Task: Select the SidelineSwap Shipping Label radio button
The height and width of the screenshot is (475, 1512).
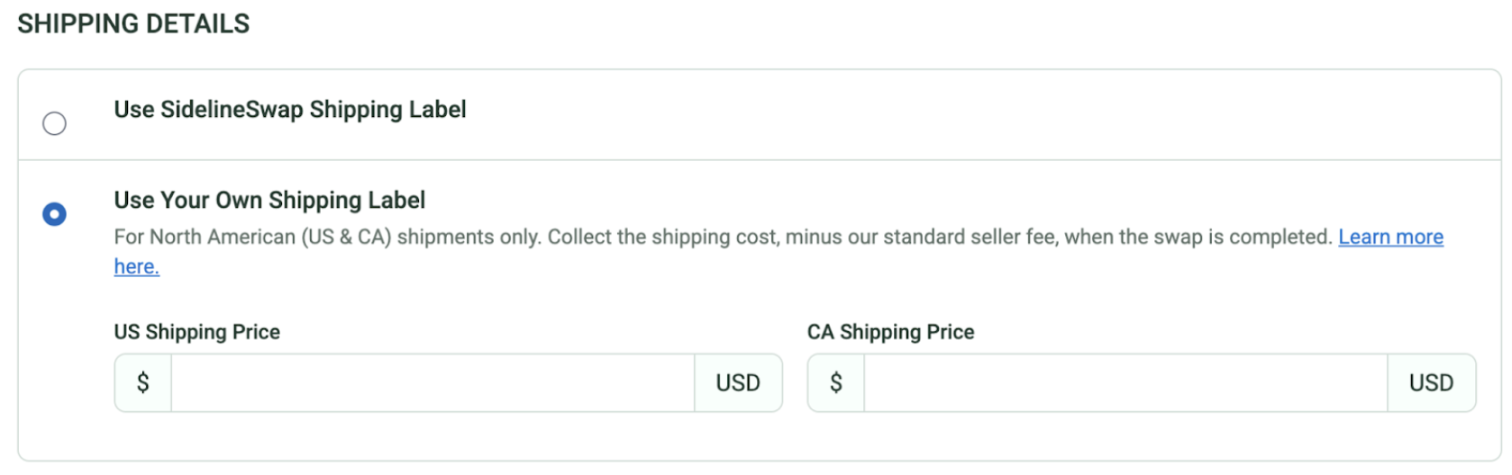Action: click(x=54, y=123)
